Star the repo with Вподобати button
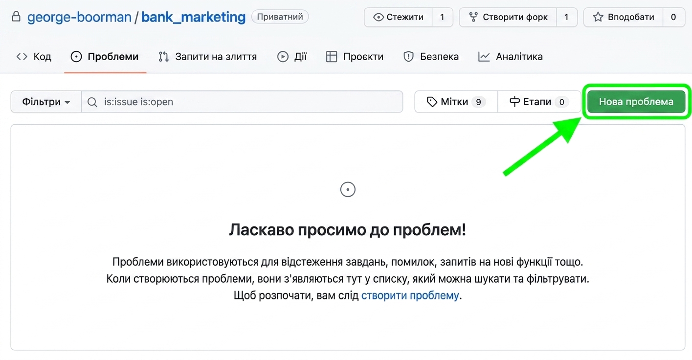The image size is (692, 360). (624, 17)
